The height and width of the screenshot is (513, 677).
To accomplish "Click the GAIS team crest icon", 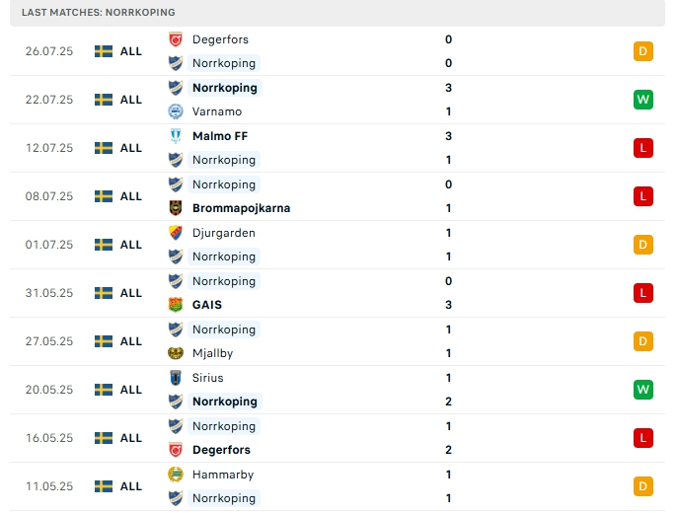I will tap(176, 305).
